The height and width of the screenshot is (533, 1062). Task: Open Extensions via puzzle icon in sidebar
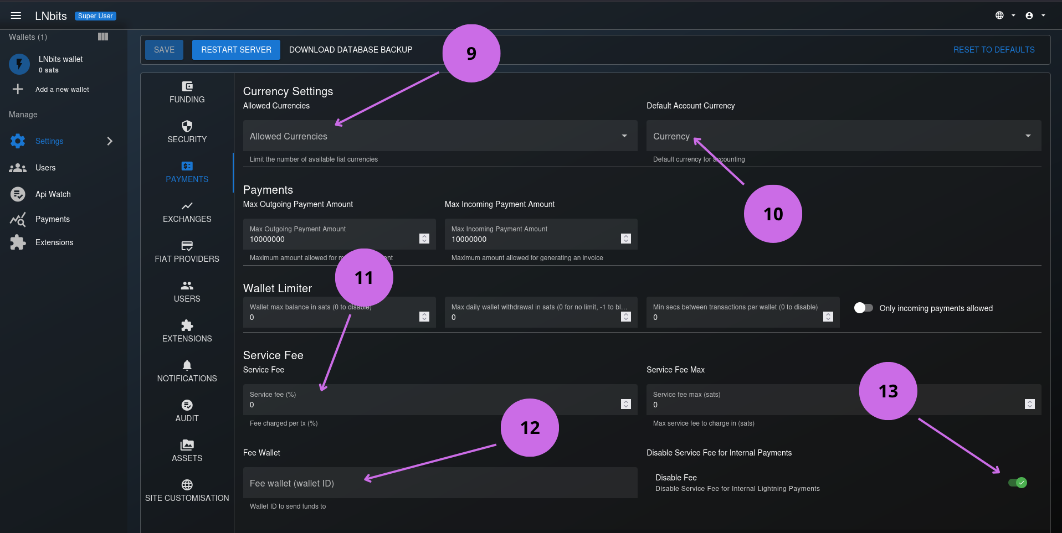pyautogui.click(x=18, y=242)
